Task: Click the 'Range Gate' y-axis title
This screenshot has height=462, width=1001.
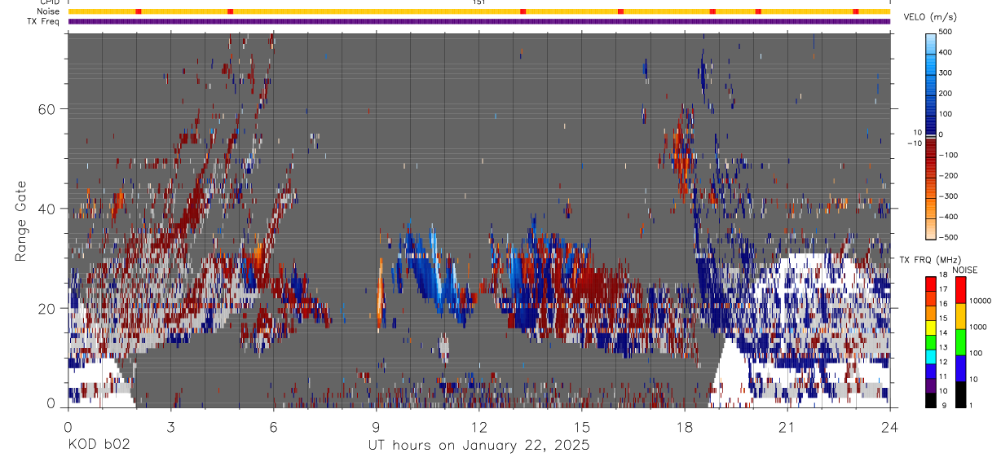Action: 20,221
